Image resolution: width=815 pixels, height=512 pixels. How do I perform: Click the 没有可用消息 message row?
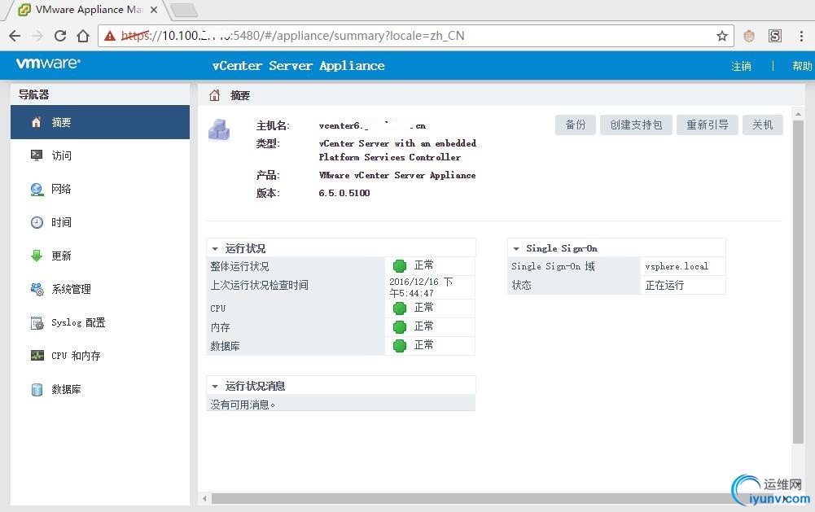[x=341, y=405]
